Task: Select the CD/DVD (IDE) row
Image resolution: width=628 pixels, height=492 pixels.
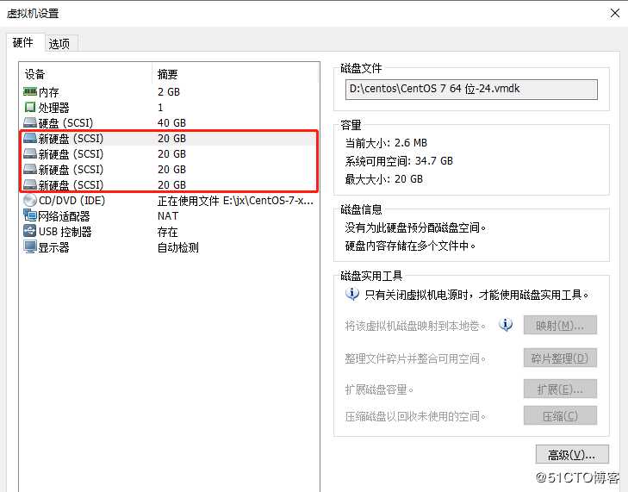Action: click(169, 200)
